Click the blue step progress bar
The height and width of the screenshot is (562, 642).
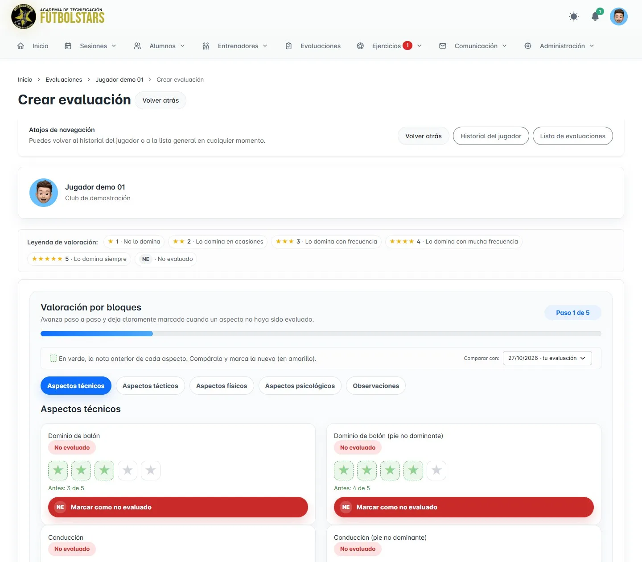click(x=97, y=334)
